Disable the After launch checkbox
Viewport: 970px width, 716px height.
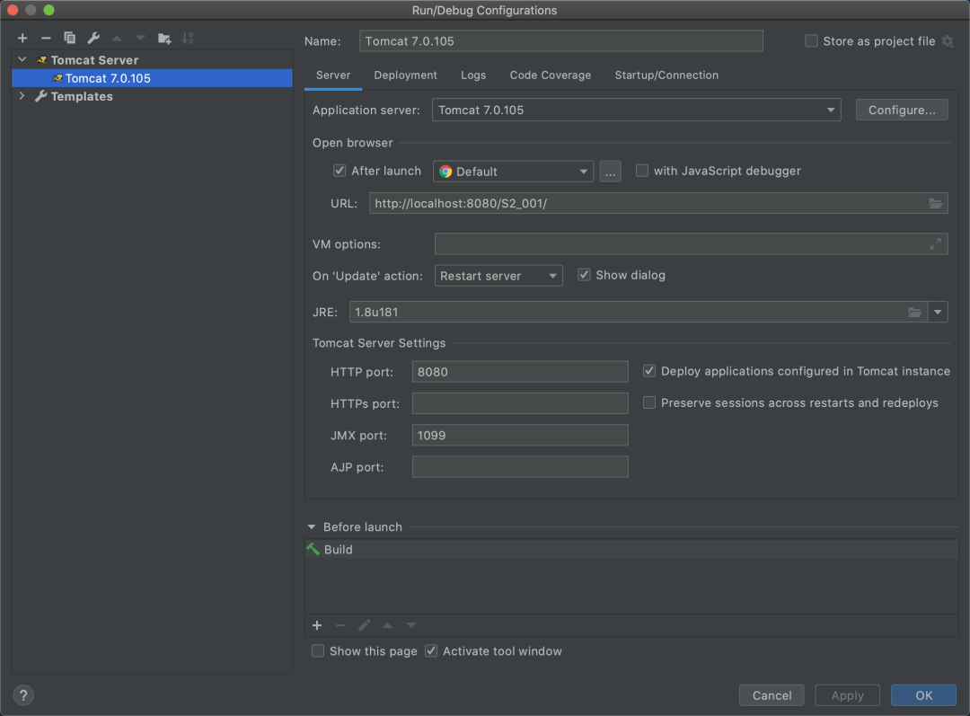pyautogui.click(x=339, y=171)
